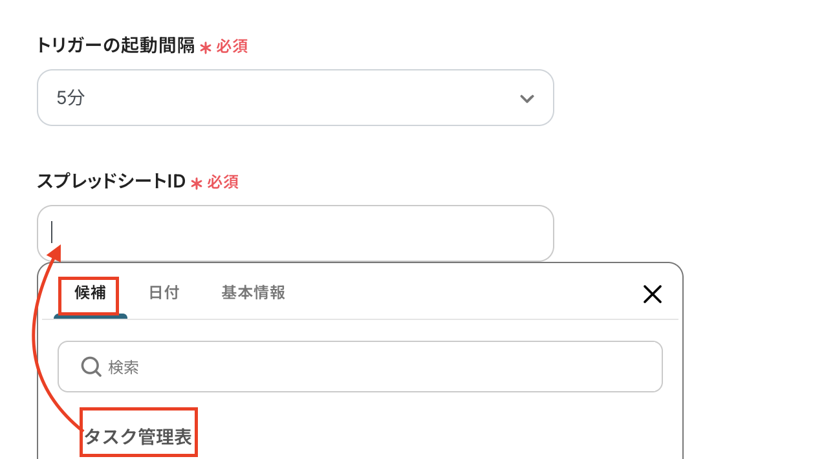Open the 日付 tab
Viewport: 824px width, 459px height.
pos(164,293)
